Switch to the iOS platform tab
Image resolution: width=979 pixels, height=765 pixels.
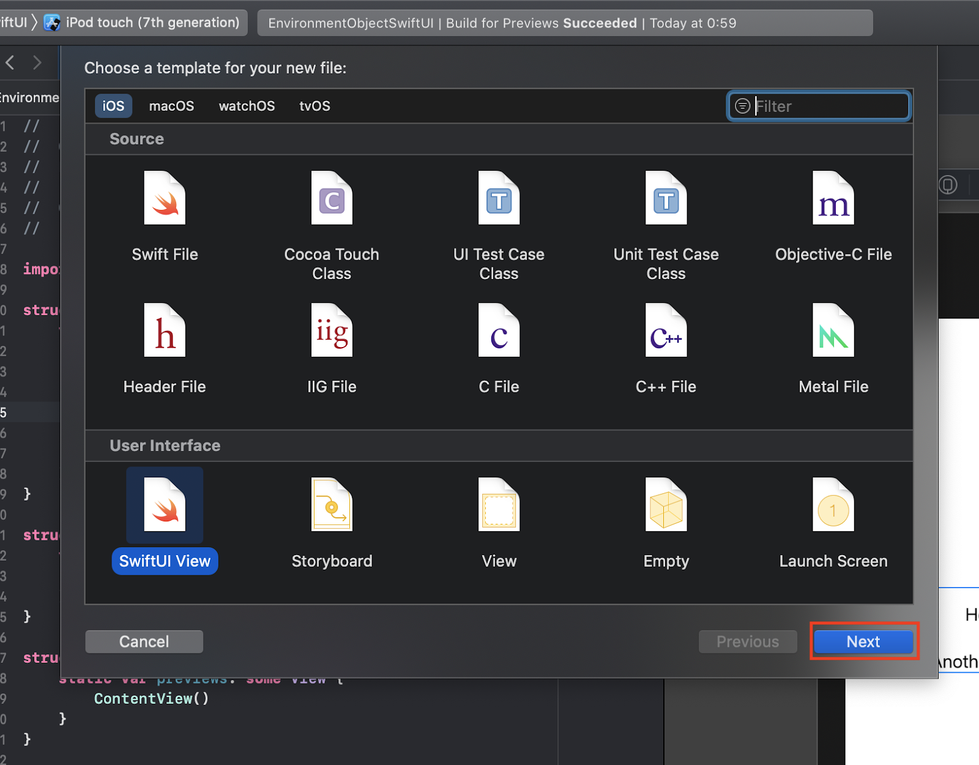pyautogui.click(x=113, y=106)
